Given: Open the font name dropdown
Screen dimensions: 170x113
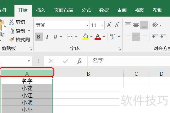Looking at the screenshot, I should 87,25.
